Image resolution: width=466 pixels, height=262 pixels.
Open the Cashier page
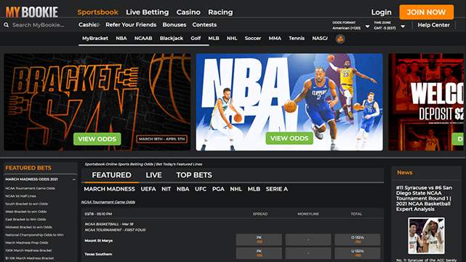[89, 25]
